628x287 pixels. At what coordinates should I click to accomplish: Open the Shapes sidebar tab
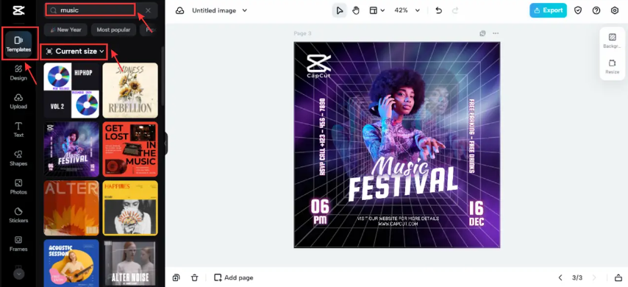(18, 158)
